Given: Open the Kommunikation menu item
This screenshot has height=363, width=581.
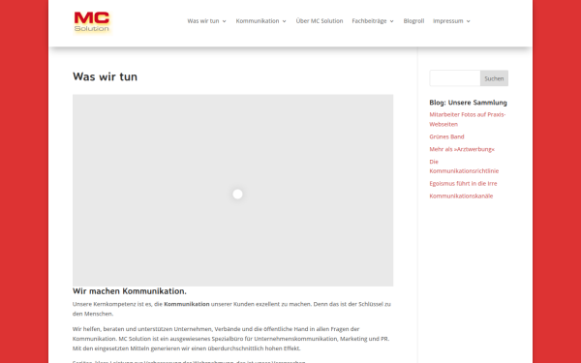Looking at the screenshot, I should 258,21.
